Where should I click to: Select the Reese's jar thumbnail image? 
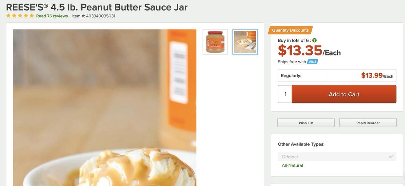click(x=215, y=42)
